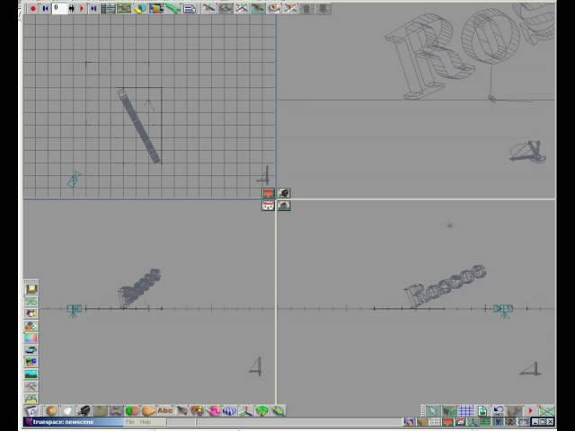
Task: Click the small red arrow on bottom-right toolbar
Action: [x=530, y=411]
